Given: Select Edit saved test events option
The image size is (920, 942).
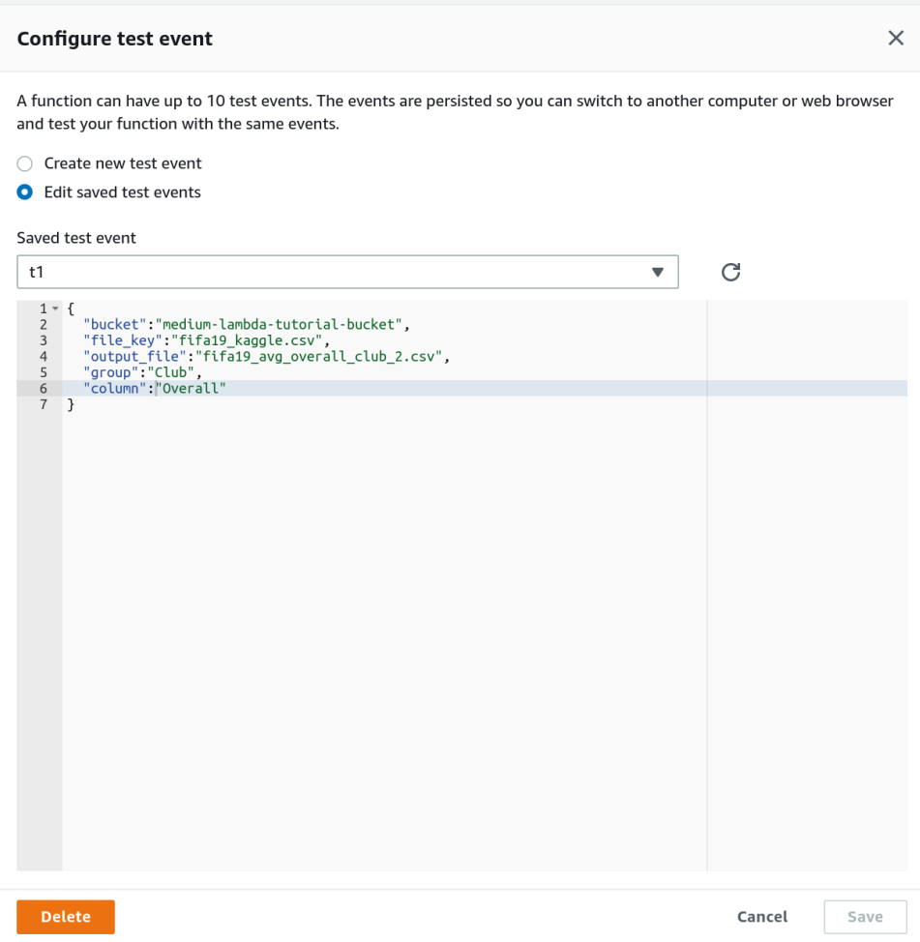Looking at the screenshot, I should (24, 192).
